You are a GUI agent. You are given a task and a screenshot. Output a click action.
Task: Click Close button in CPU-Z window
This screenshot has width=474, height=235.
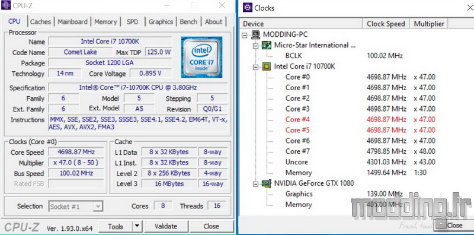[212, 226]
